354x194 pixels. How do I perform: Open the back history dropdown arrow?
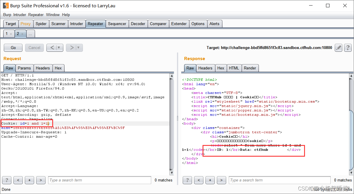(x=59, y=48)
